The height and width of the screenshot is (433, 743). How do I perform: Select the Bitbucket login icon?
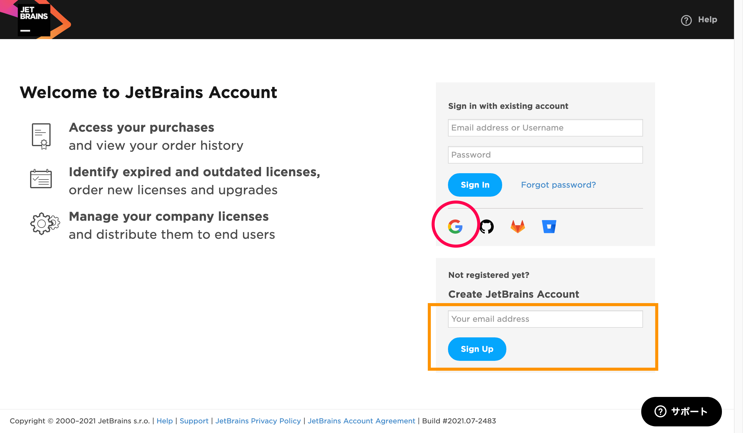[x=549, y=226]
